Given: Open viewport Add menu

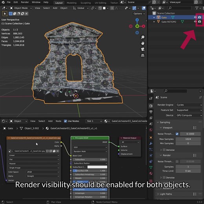Looking at the screenshot, I should click(x=55, y=8).
